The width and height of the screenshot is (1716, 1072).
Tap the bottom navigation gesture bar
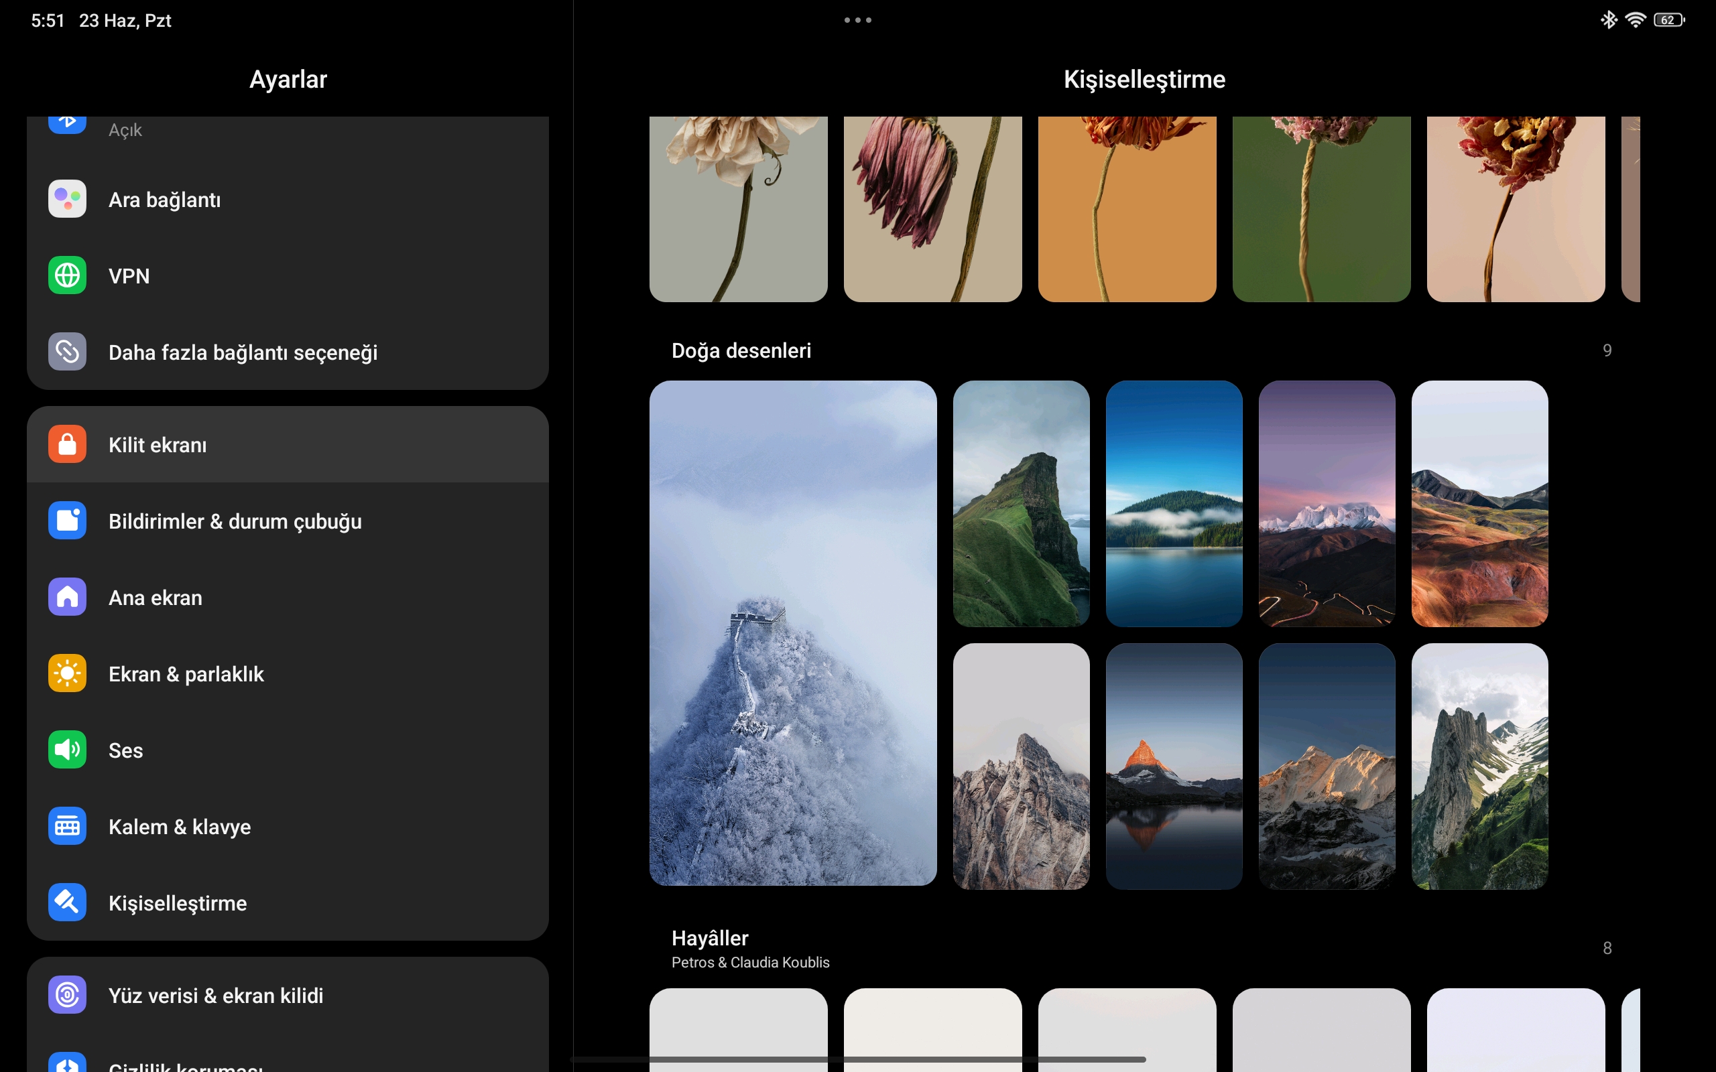tap(858, 1059)
